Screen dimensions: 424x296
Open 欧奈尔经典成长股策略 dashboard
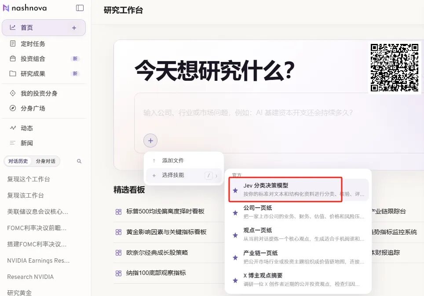tap(157, 253)
